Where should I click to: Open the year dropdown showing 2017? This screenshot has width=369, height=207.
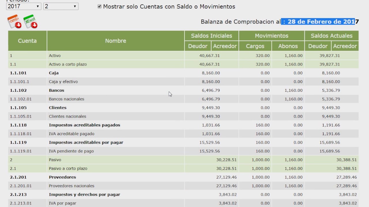pyautogui.click(x=24, y=6)
